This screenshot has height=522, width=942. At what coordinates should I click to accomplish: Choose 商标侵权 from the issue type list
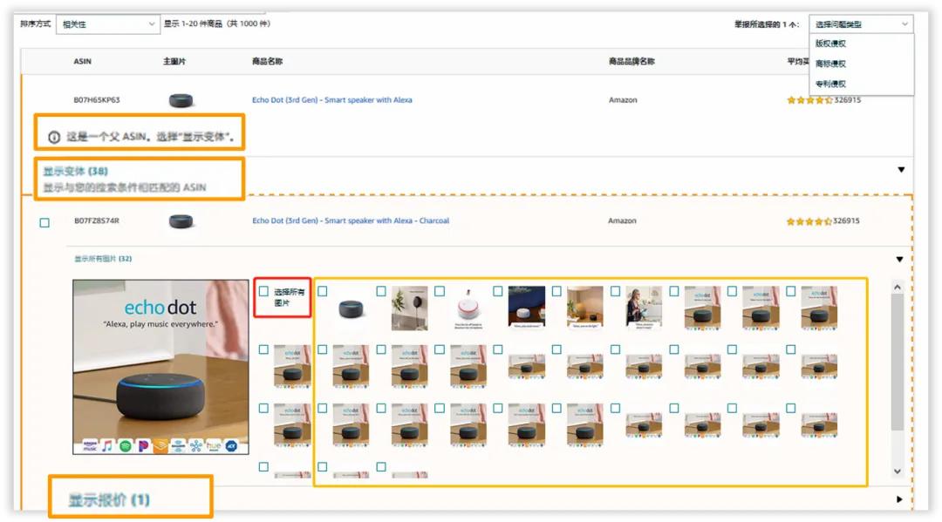pyautogui.click(x=830, y=64)
